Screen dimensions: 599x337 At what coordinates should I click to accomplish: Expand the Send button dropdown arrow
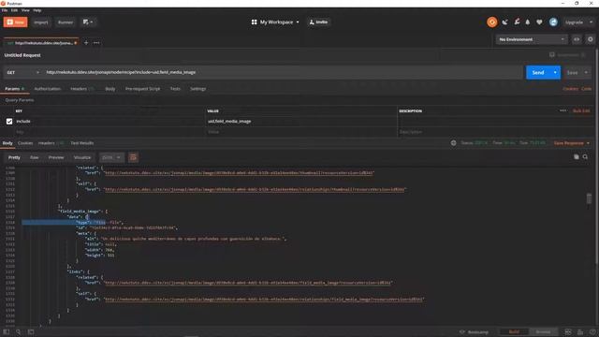tap(555, 73)
